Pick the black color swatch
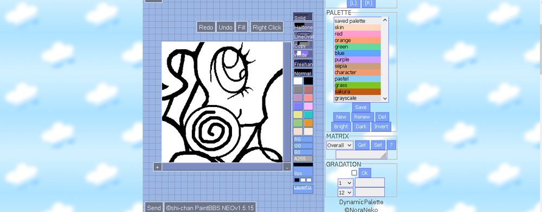Image resolution: width=542 pixels, height=212 pixels. pos(308,81)
